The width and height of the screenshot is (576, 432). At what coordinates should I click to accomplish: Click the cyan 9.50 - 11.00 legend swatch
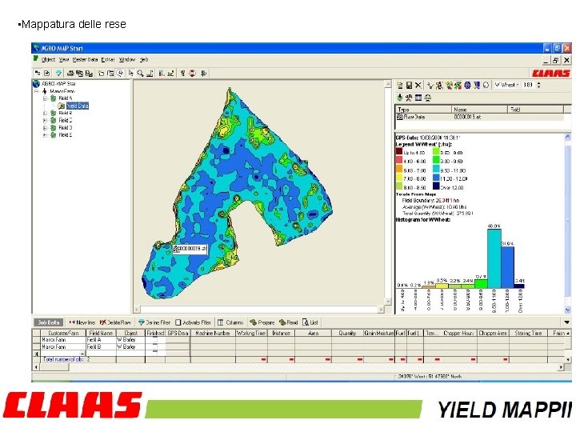click(x=436, y=170)
